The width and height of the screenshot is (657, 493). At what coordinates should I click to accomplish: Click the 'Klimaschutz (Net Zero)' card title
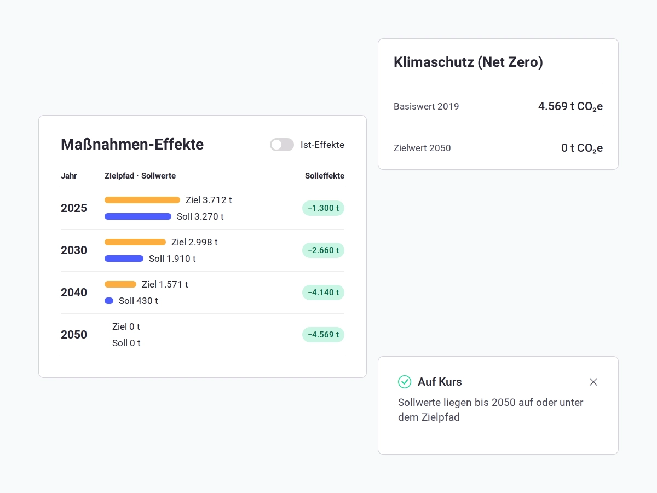pyautogui.click(x=468, y=62)
